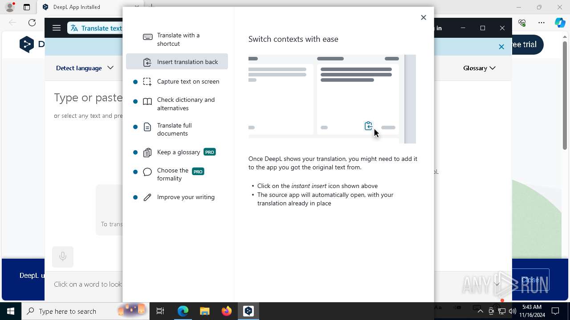Select the Translate text tab in DeepL

96,28
